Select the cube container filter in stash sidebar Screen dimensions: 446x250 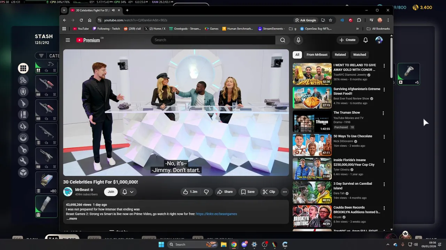click(x=23, y=172)
